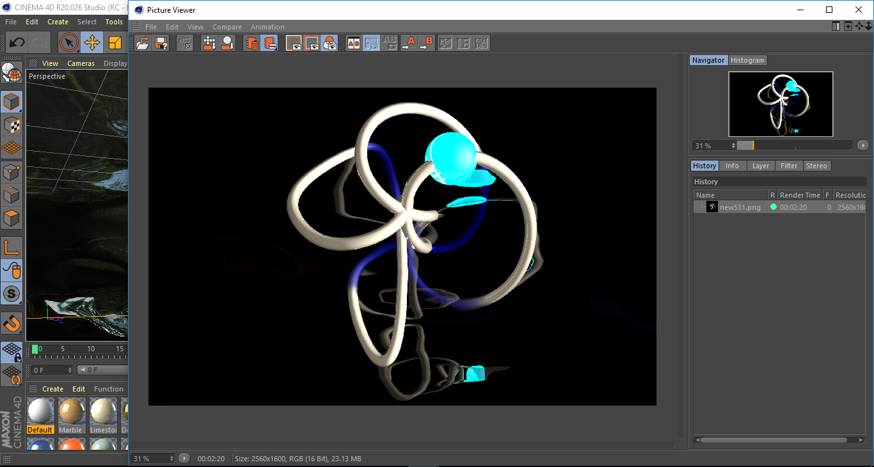The height and width of the screenshot is (467, 874).
Task: Select the Move tool in Cinema 4D
Action: click(x=92, y=43)
